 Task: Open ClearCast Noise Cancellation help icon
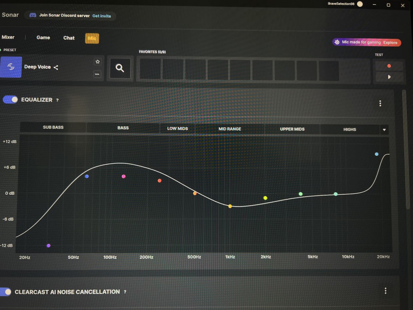point(125,292)
